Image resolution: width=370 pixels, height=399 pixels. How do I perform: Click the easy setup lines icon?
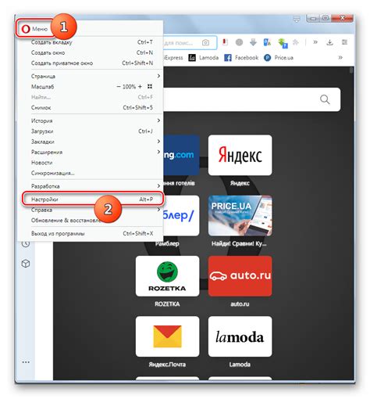(x=344, y=42)
